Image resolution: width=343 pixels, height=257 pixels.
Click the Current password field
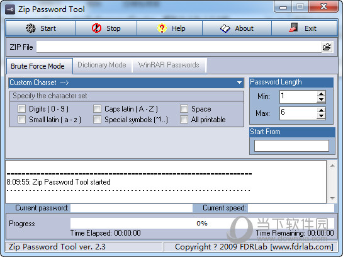click(132, 208)
